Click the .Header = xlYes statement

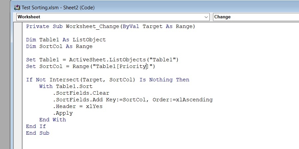click(x=78, y=106)
